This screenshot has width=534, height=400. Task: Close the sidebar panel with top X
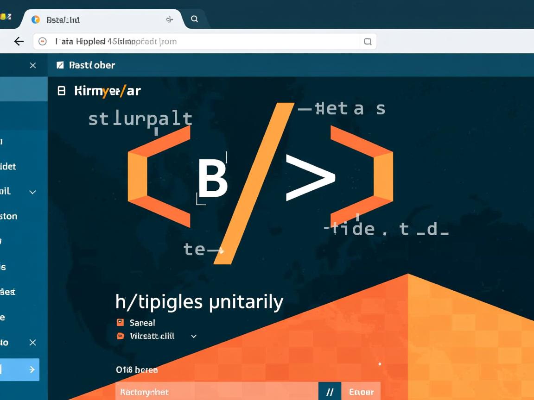(32, 65)
